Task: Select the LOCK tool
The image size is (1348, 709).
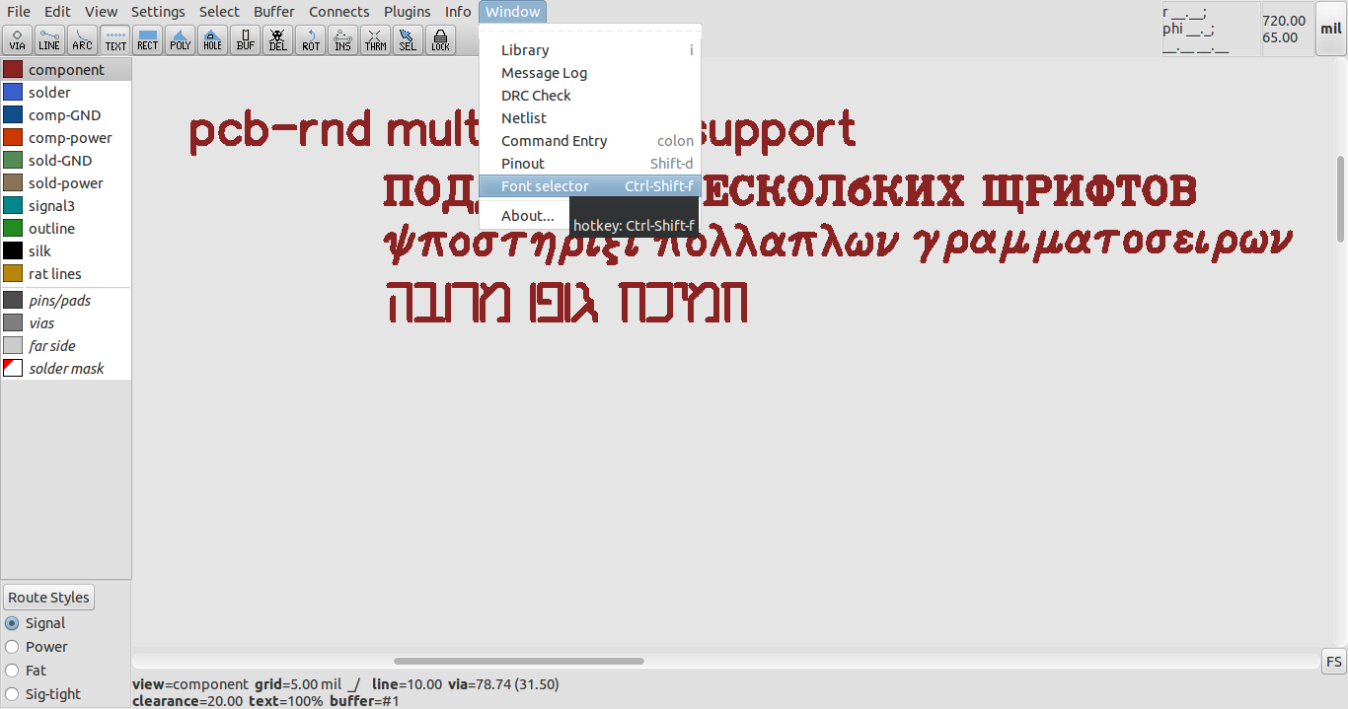Action: tap(440, 39)
